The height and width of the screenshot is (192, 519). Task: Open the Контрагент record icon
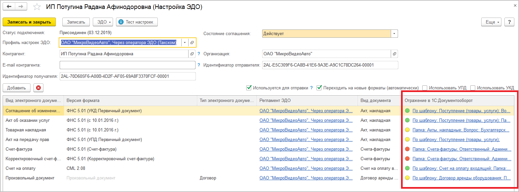pyautogui.click(x=192, y=54)
